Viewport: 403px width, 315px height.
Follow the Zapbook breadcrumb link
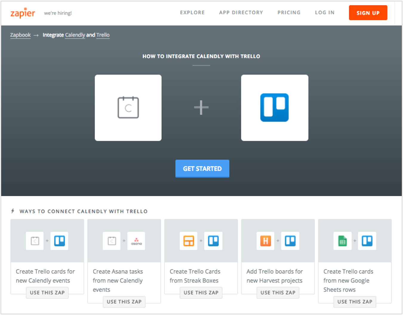tap(20, 35)
